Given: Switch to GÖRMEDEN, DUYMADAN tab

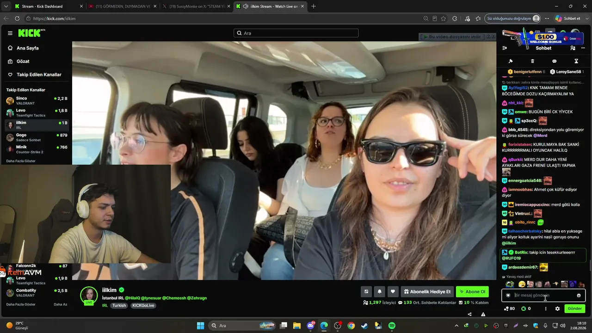Looking at the screenshot, I should point(123,6).
